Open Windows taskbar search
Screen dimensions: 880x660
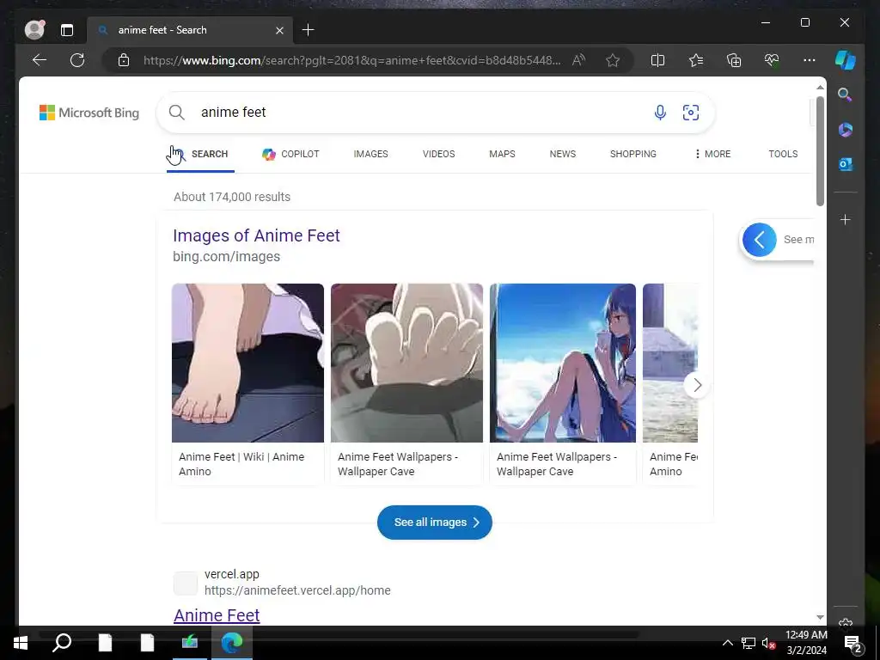tap(62, 643)
